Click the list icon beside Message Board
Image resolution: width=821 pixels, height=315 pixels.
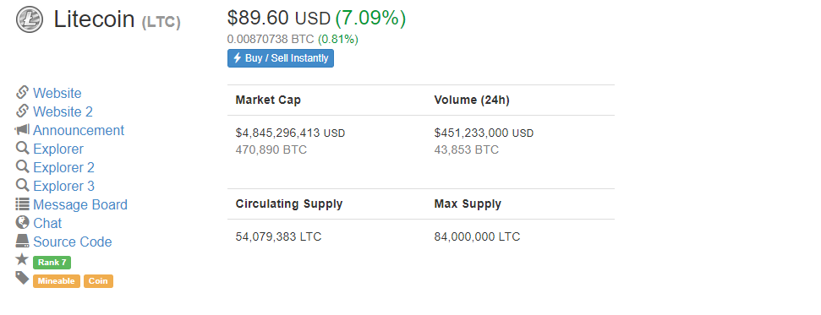22,204
